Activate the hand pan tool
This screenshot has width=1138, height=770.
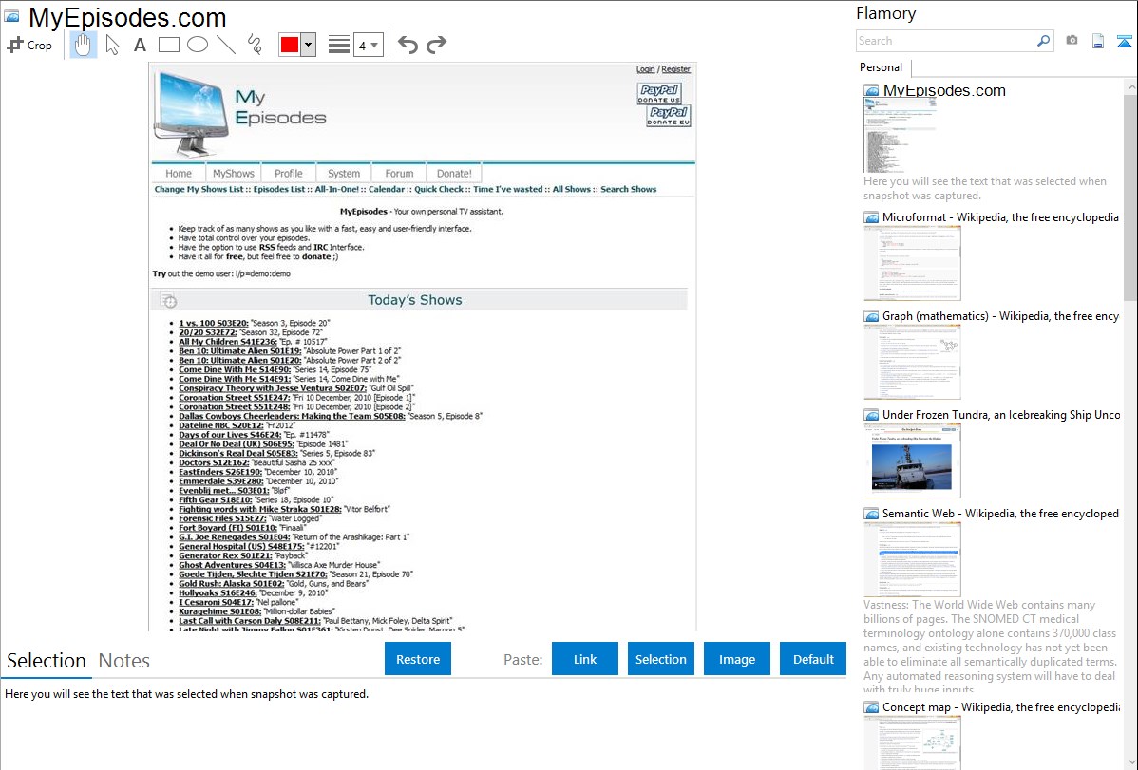pyautogui.click(x=83, y=45)
